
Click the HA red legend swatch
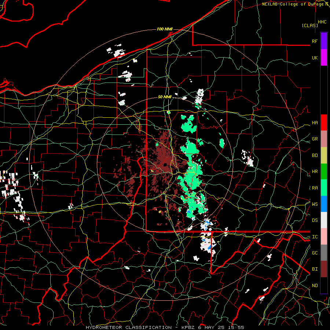[324, 122]
